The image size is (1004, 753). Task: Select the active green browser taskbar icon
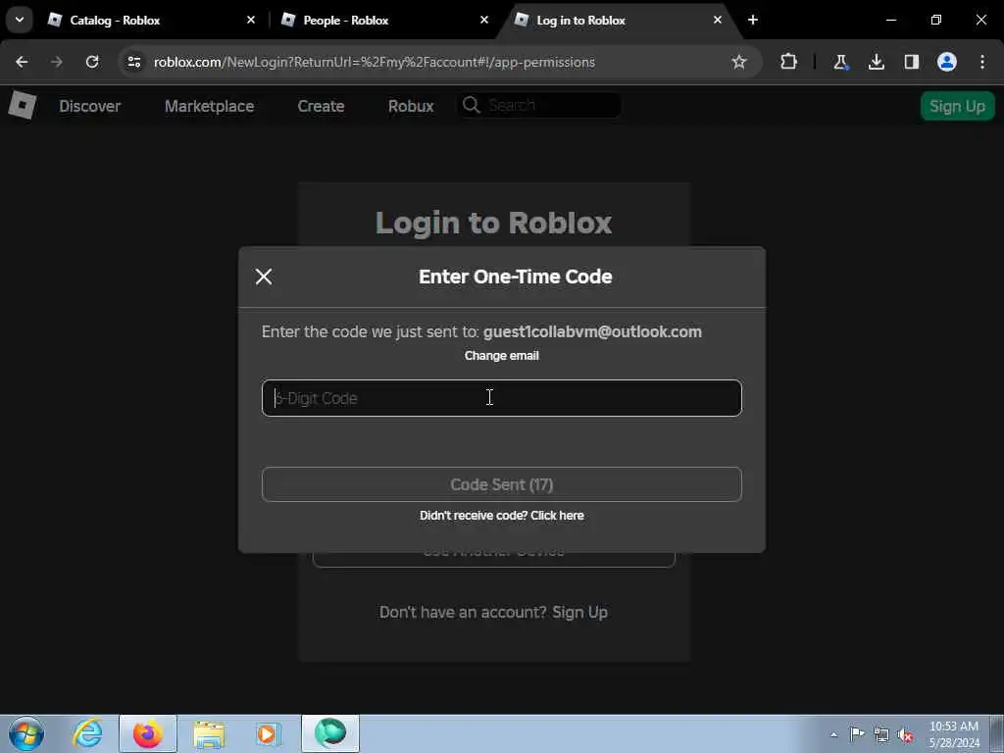[330, 733]
